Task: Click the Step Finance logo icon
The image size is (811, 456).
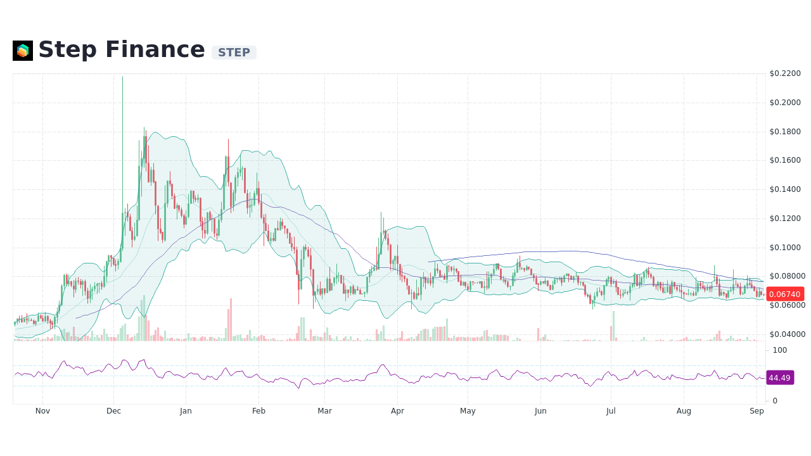Action: tap(22, 49)
